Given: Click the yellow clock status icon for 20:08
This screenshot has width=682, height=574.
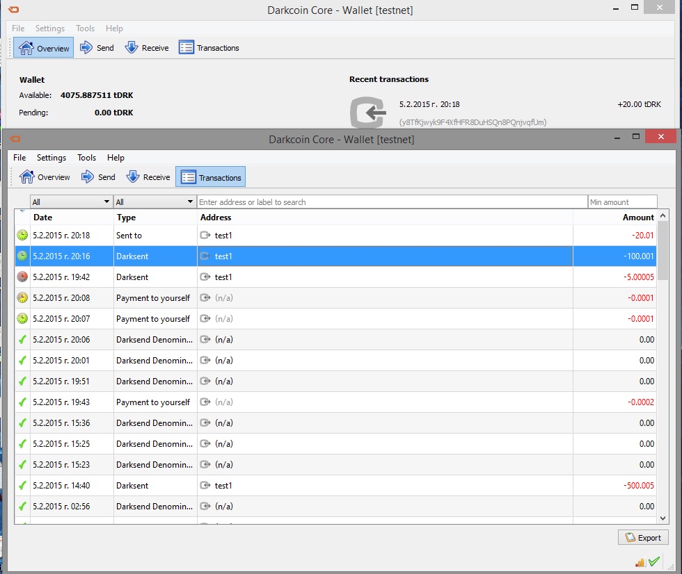Looking at the screenshot, I should [x=22, y=298].
